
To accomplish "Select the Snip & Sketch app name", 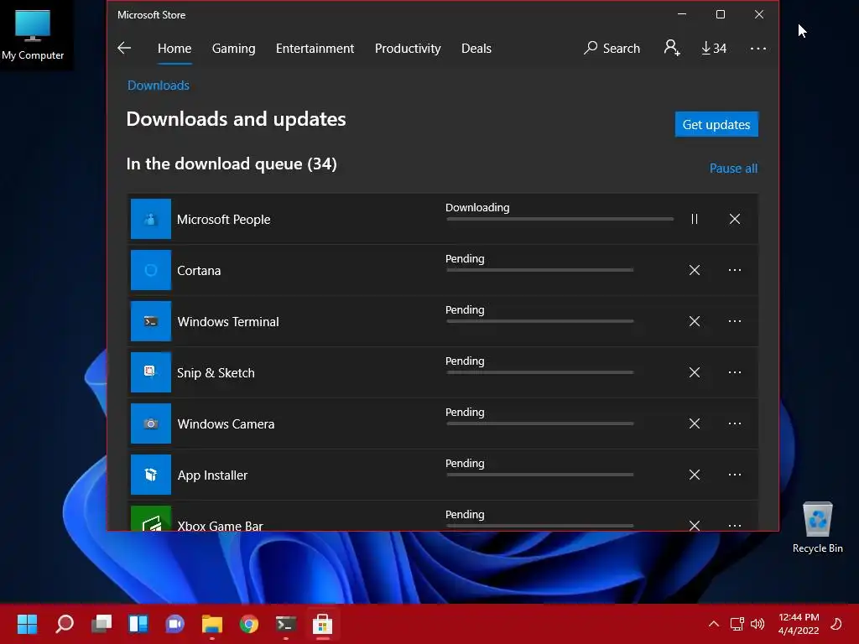I will pyautogui.click(x=216, y=373).
